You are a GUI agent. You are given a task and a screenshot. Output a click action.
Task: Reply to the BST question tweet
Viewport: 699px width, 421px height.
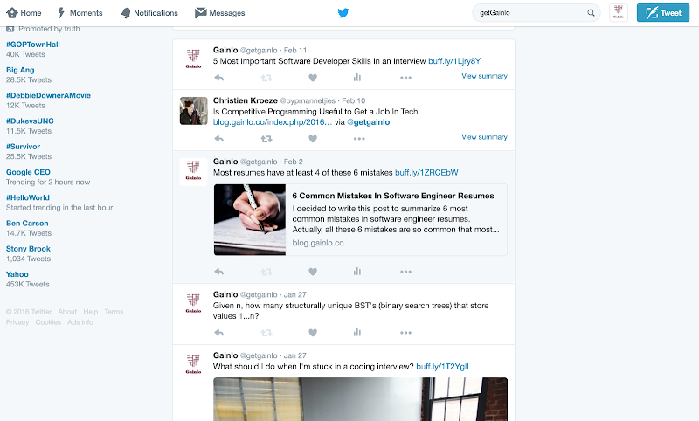pos(219,332)
